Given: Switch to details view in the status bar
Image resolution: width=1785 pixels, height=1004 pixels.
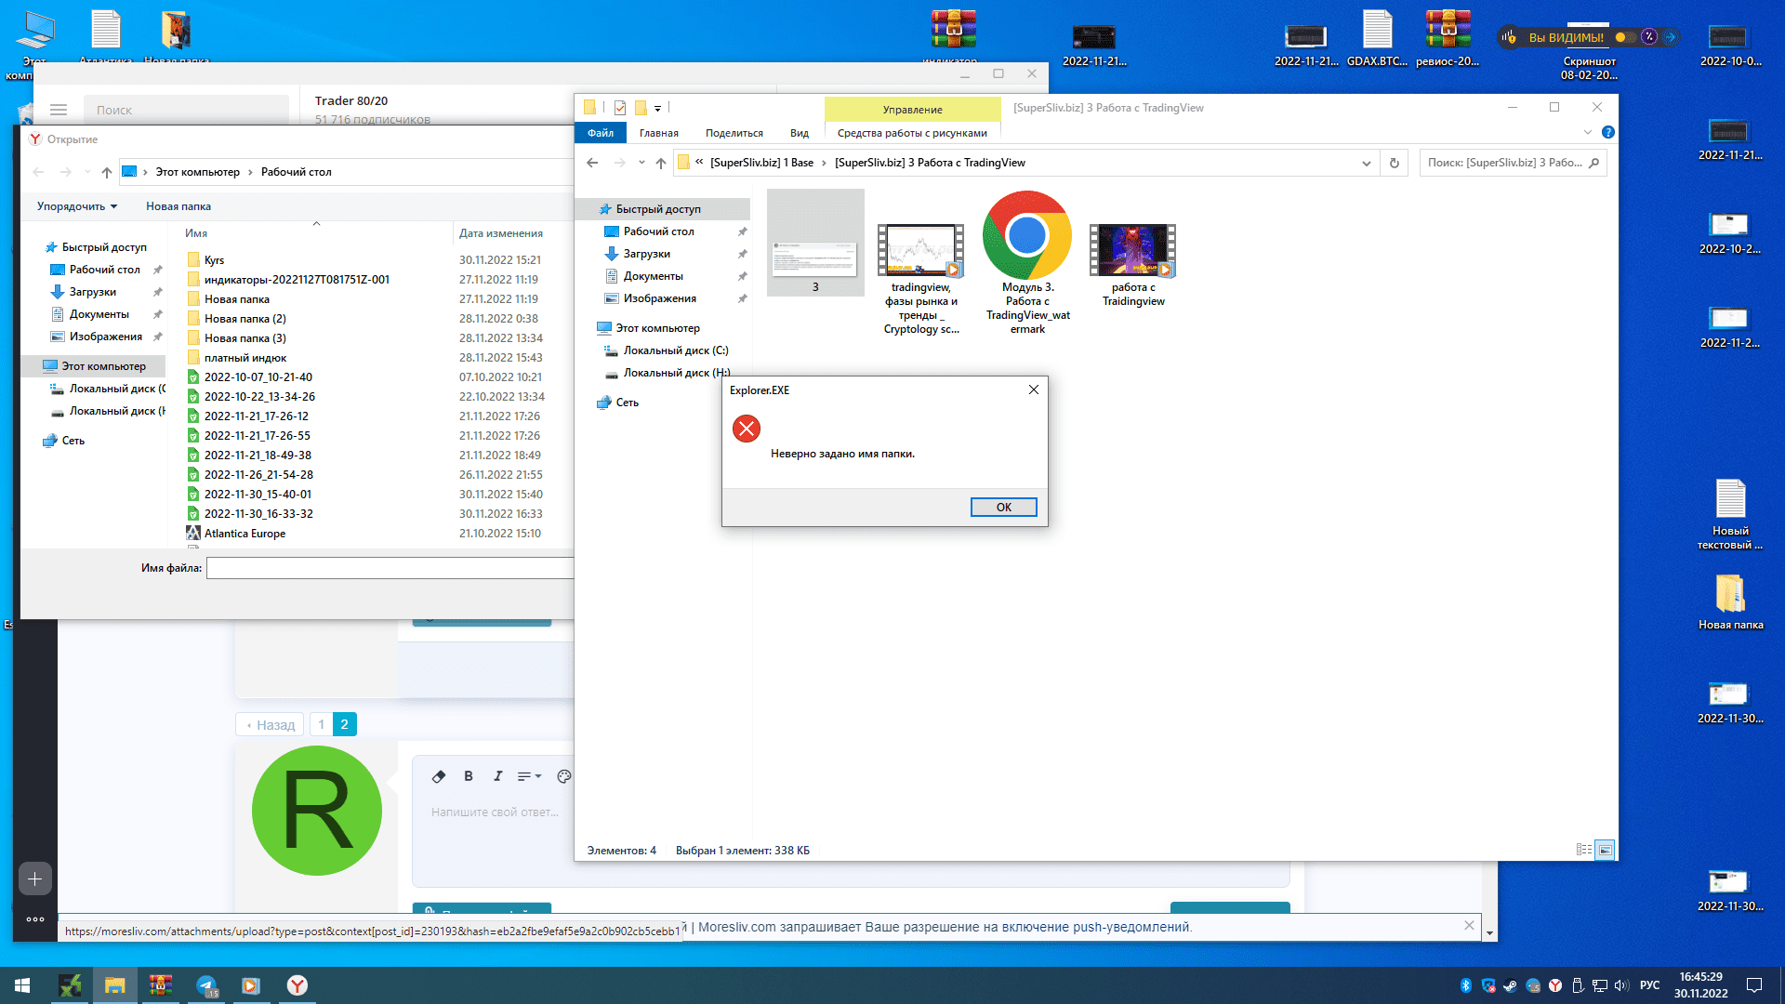Looking at the screenshot, I should (x=1584, y=850).
